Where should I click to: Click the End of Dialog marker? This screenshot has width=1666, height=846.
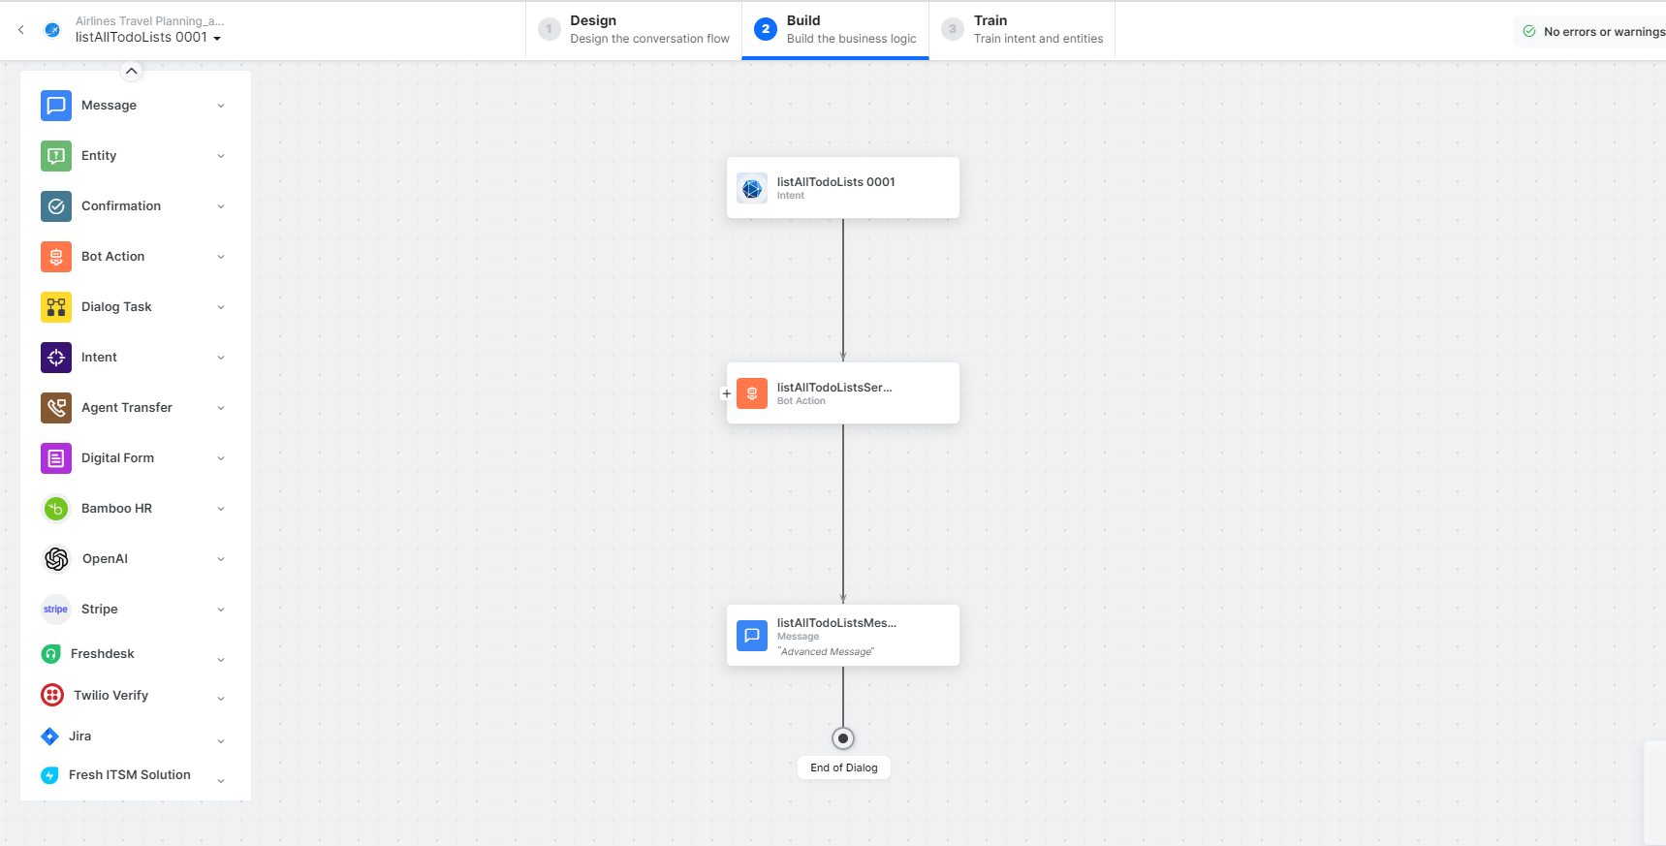[x=843, y=738]
